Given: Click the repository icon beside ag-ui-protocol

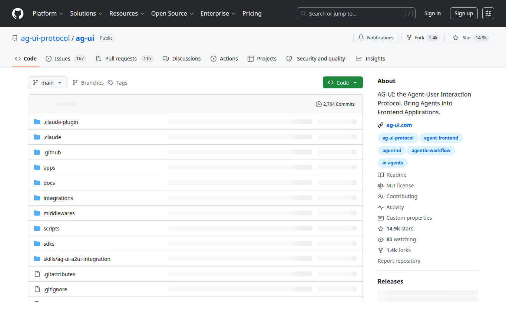Looking at the screenshot, I should point(15,38).
